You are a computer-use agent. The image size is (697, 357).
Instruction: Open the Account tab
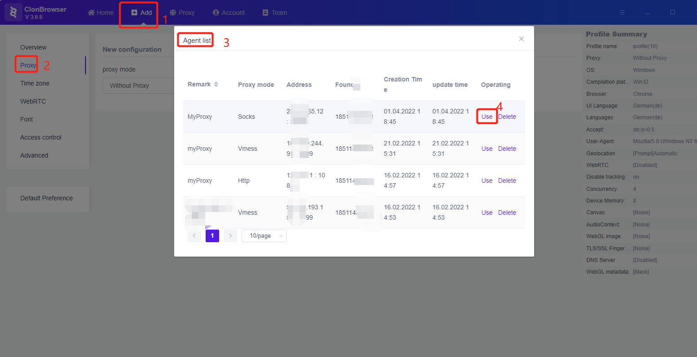click(229, 13)
